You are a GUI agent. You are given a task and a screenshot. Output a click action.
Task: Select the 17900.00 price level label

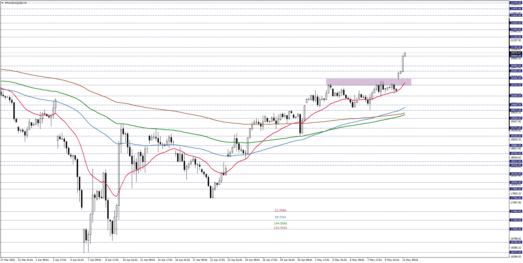(x=516, y=189)
